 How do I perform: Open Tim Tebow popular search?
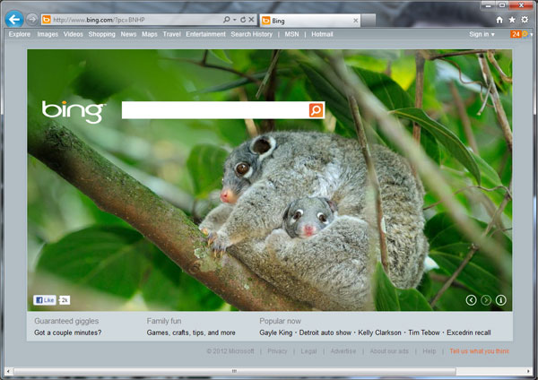pos(424,332)
